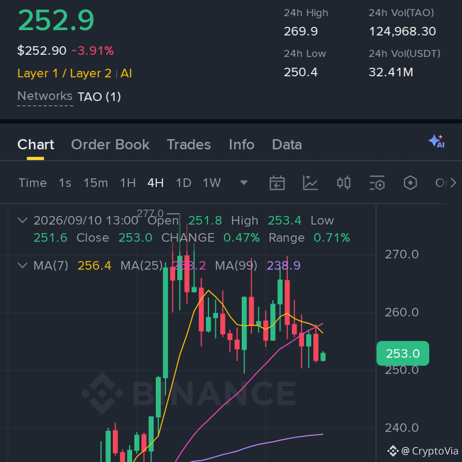Screen dimensions: 462x462
Task: Select the 4H timeframe
Action: coord(155,183)
